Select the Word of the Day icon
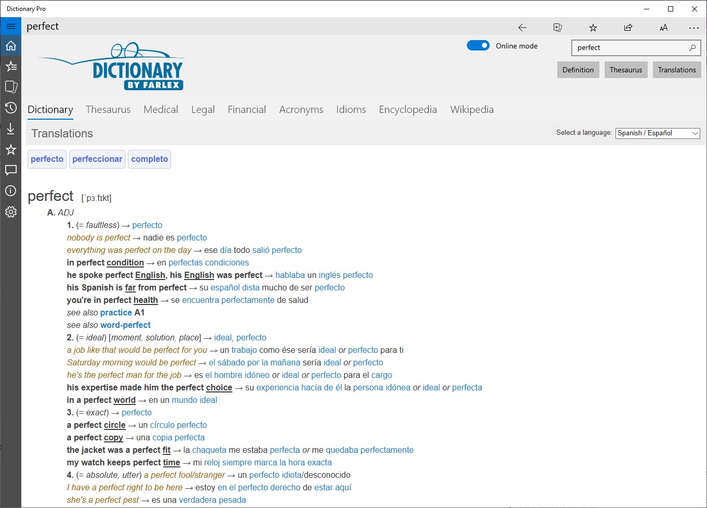This screenshot has height=508, width=707. click(x=11, y=66)
